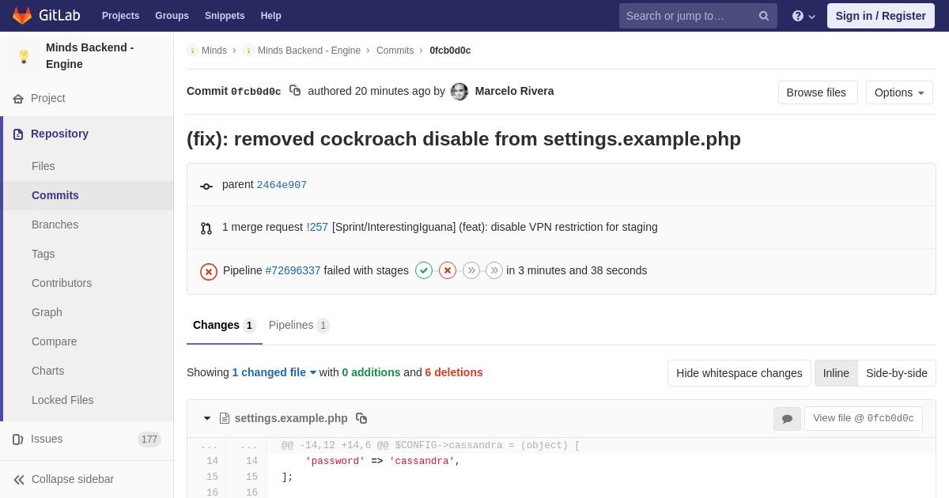Image resolution: width=949 pixels, height=498 pixels.
Task: Click the diff hunk header @@ -14,12 +14,6
Action: point(431,445)
